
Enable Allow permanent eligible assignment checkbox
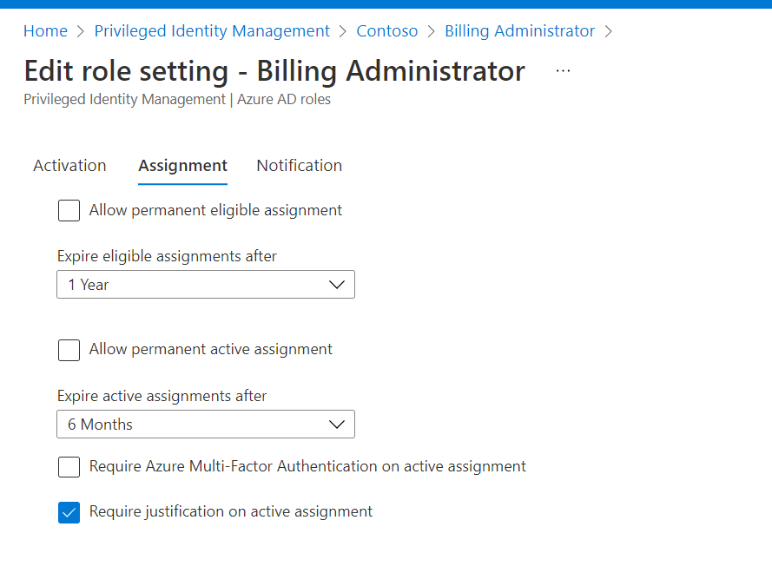[69, 210]
